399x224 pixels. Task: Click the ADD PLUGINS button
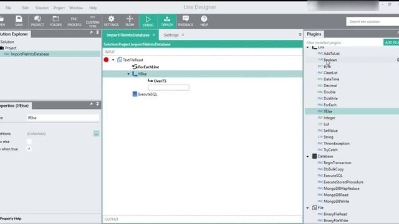392,42
